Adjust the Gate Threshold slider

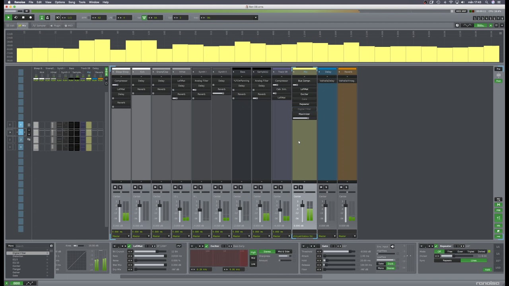point(339,251)
